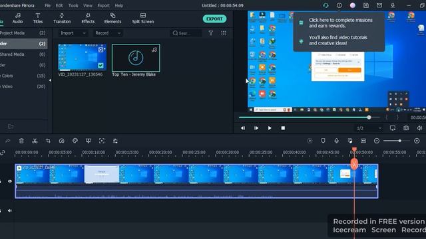Open the File menu
The height and width of the screenshot is (239, 426).
click(x=47, y=5)
